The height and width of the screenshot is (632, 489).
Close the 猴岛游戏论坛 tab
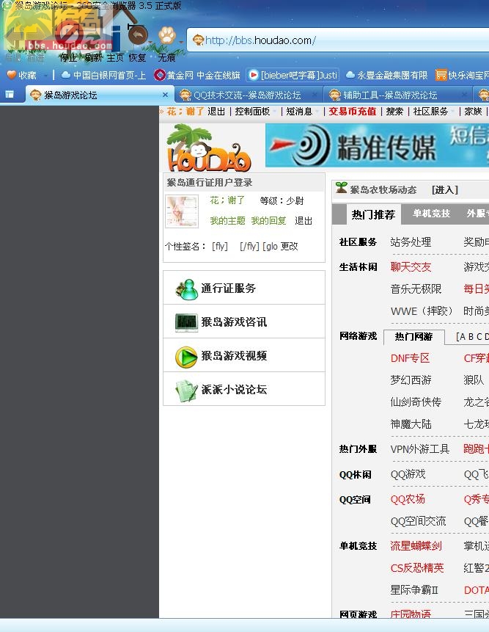[x=165, y=95]
